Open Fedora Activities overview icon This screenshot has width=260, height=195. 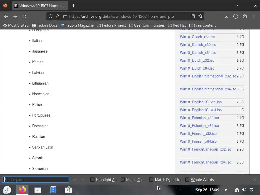point(7,190)
